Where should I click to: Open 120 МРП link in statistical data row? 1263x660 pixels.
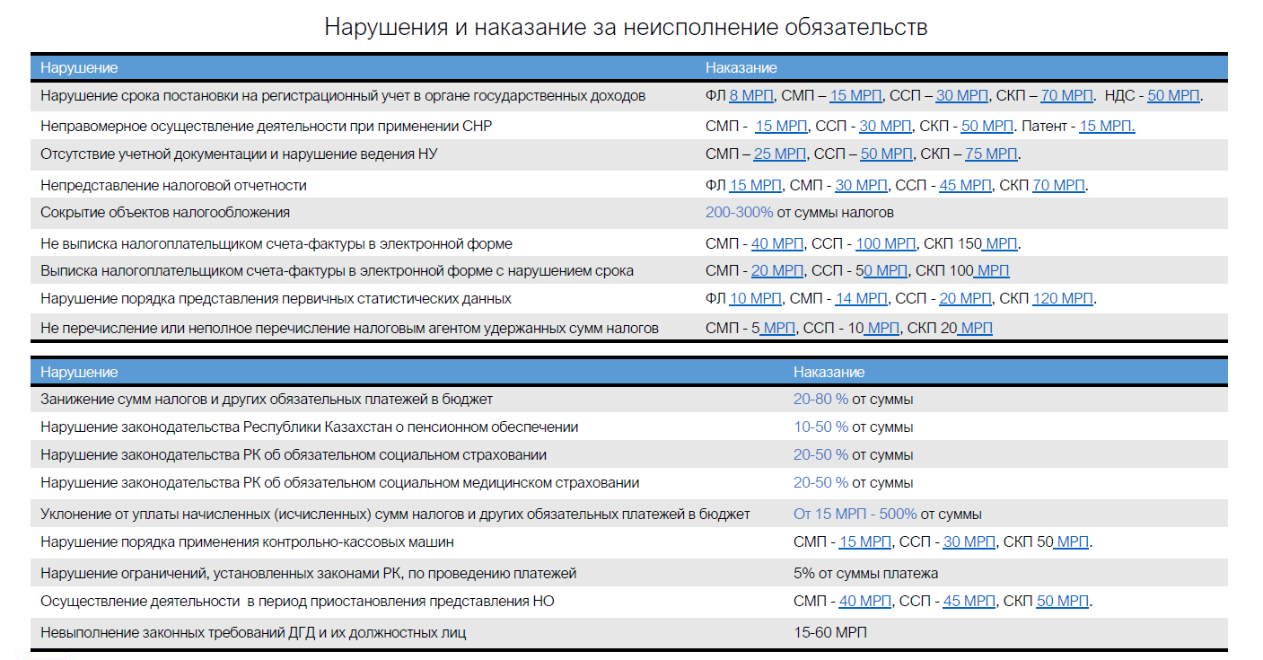click(1063, 299)
